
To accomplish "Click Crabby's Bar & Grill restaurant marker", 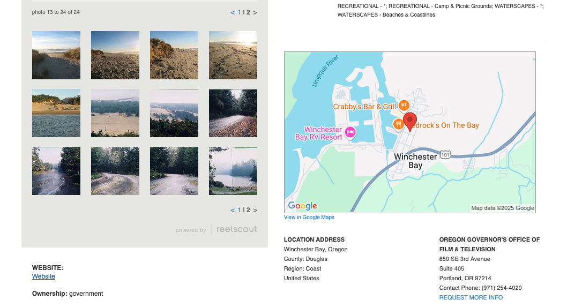I will 405,106.
